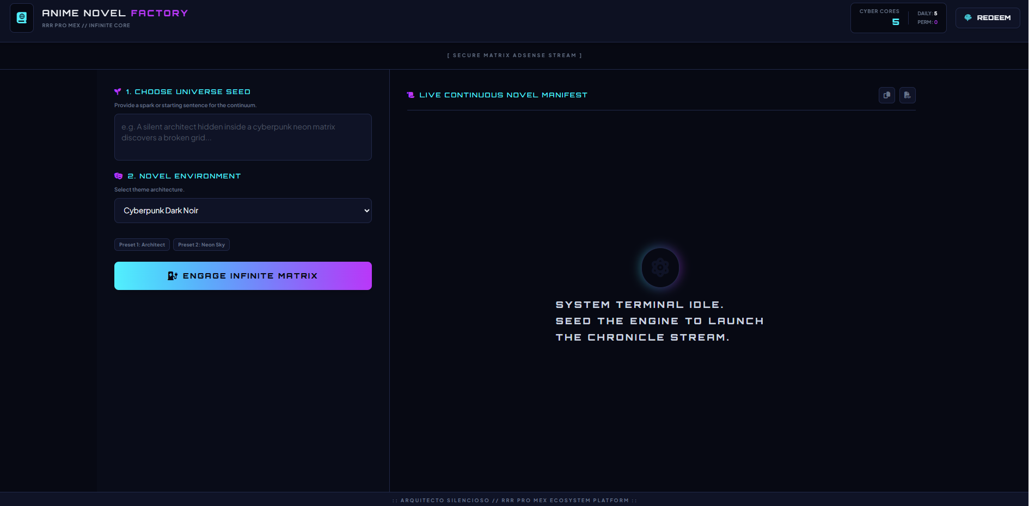Engage the Infinite Matrix generator
This screenshot has height=506, width=1029.
click(243, 276)
